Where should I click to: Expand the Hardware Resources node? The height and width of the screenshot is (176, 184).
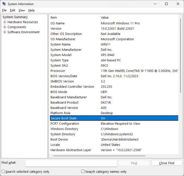tap(5, 22)
